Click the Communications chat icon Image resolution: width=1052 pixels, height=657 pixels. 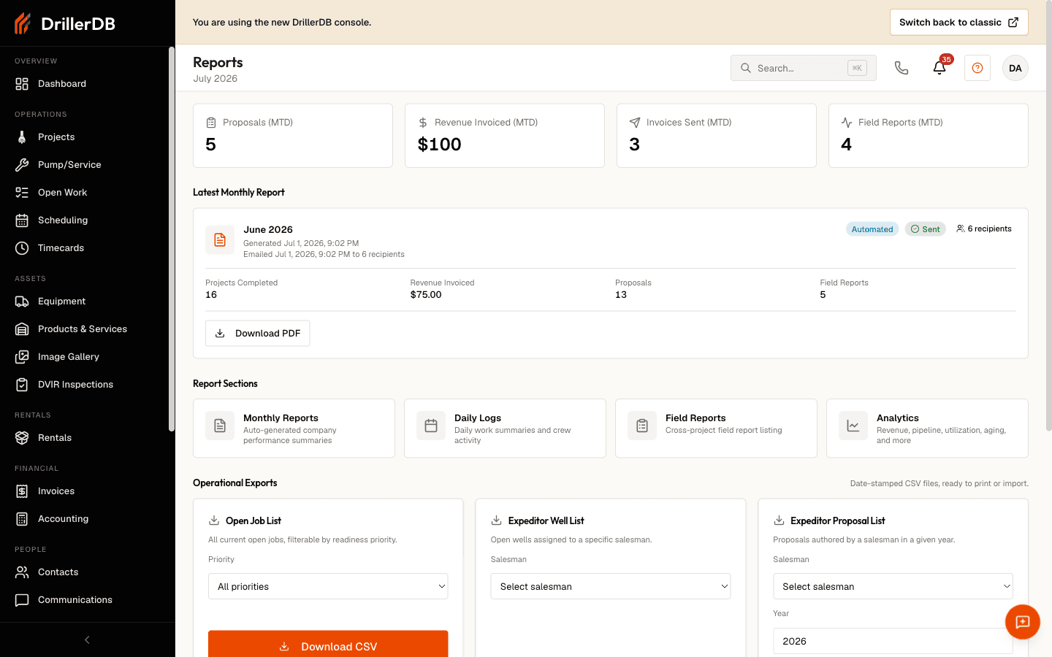click(x=22, y=600)
